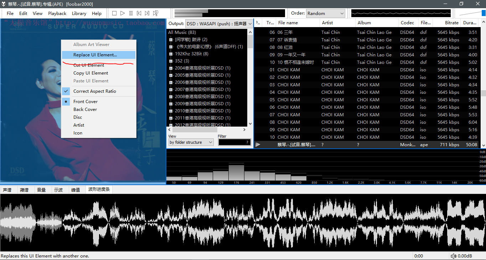Expand the 192Khz 32Bit tree node
This screenshot has width=486, height=260.
click(x=171, y=54)
